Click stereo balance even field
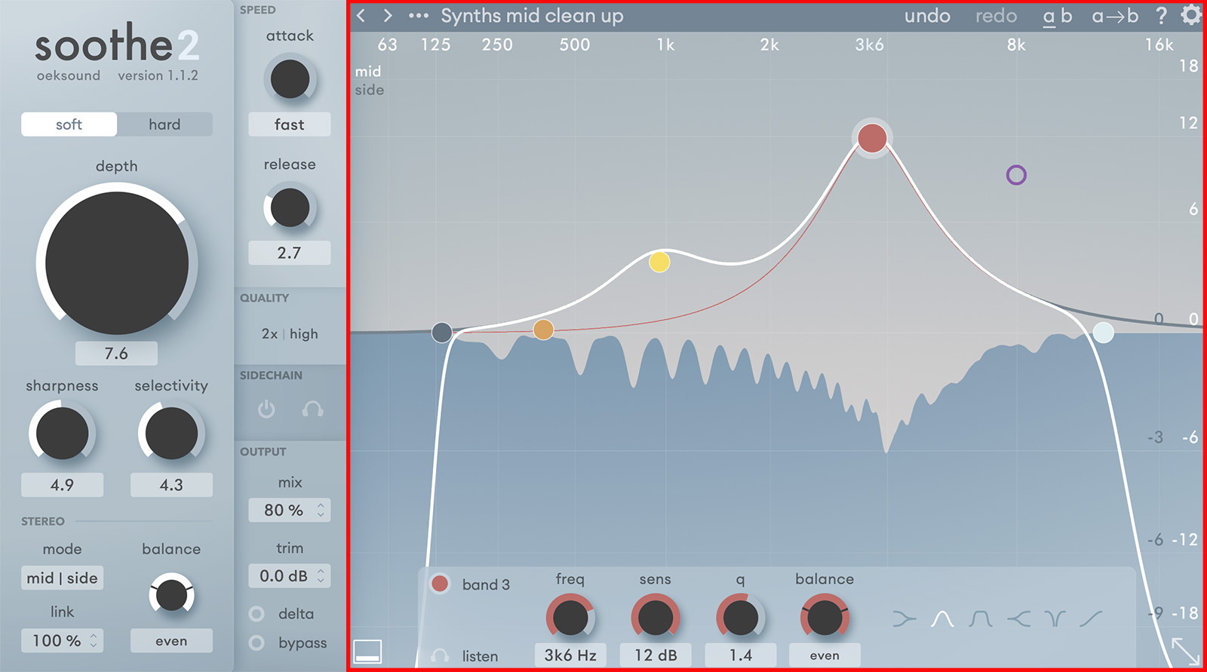1207x672 pixels. pos(171,640)
